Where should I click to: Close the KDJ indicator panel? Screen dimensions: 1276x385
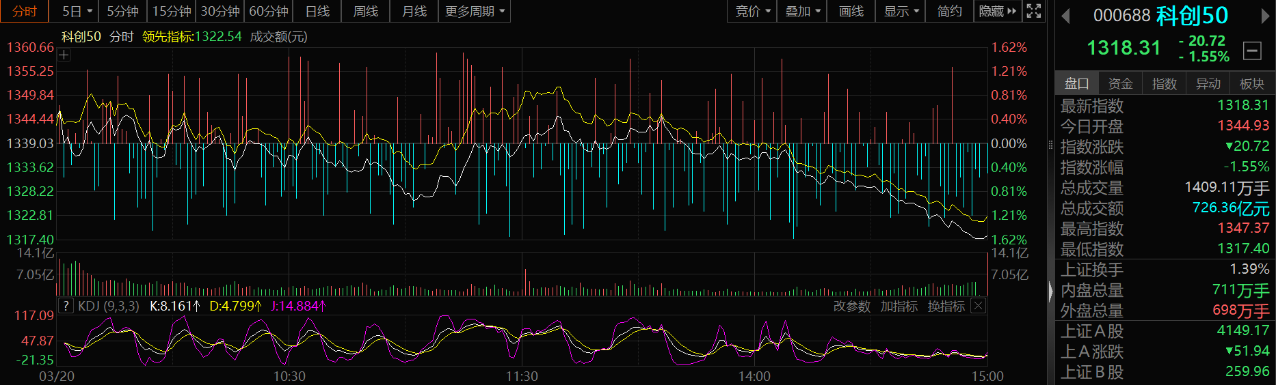click(x=979, y=306)
